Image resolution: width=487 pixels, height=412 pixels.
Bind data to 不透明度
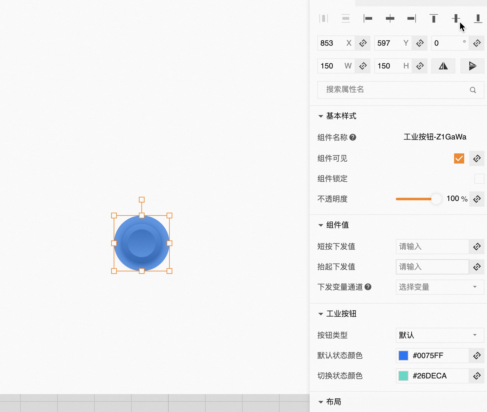(477, 199)
